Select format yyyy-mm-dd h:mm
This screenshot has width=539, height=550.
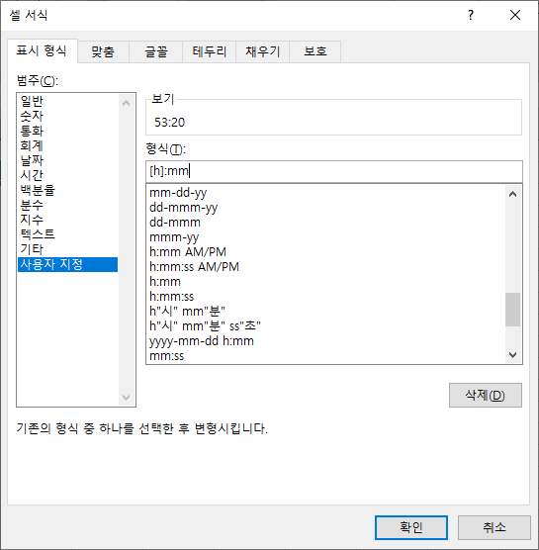coord(325,341)
